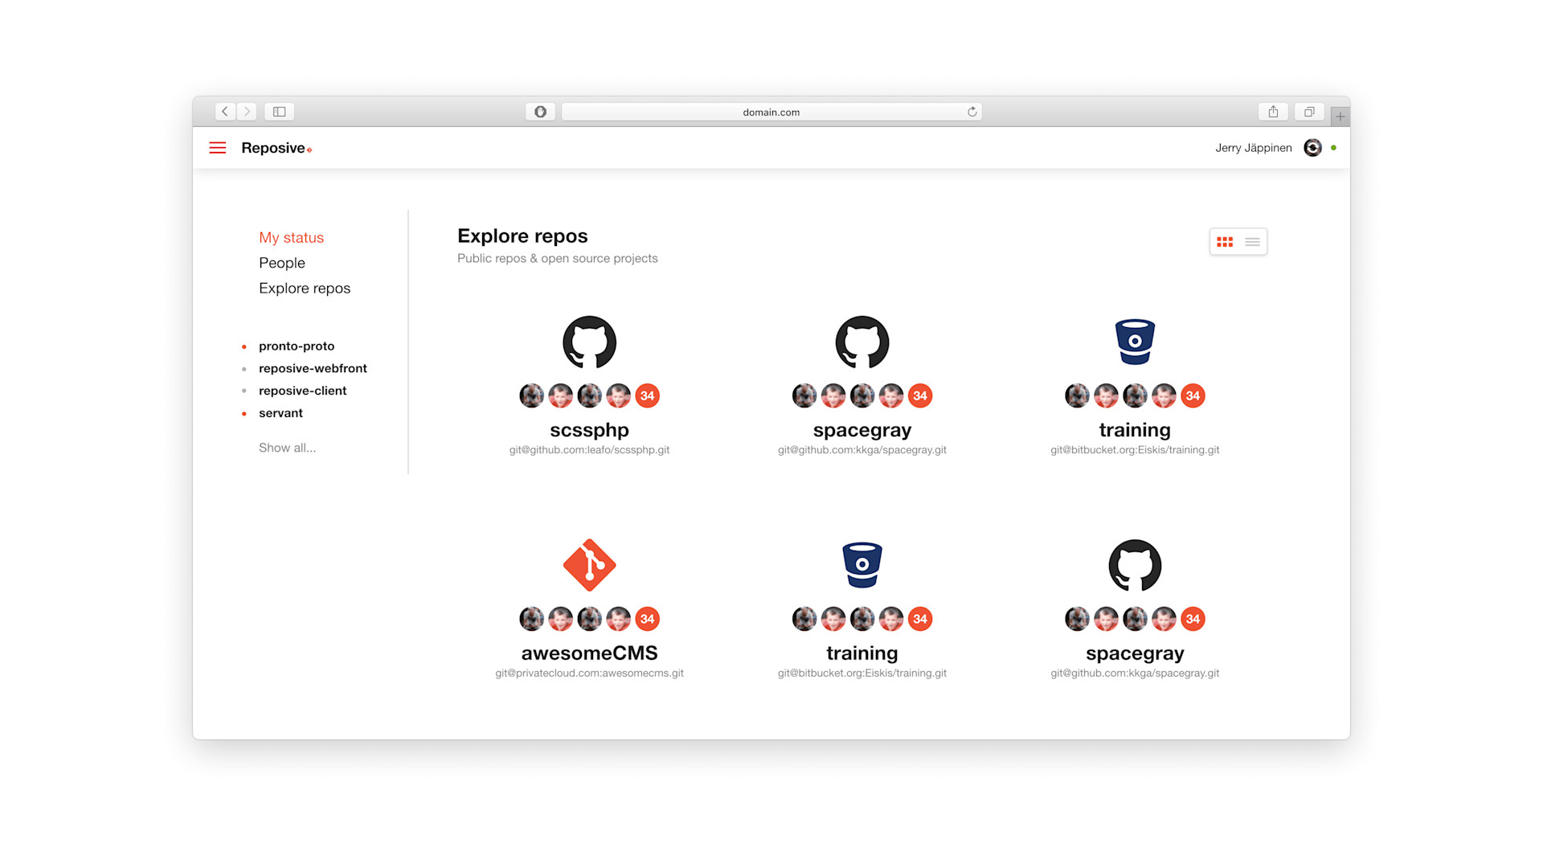Open new browser tab with plus
The width and height of the screenshot is (1543, 868).
point(1340,117)
